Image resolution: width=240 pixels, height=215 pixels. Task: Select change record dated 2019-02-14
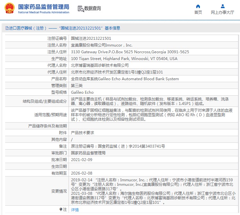(152, 184)
